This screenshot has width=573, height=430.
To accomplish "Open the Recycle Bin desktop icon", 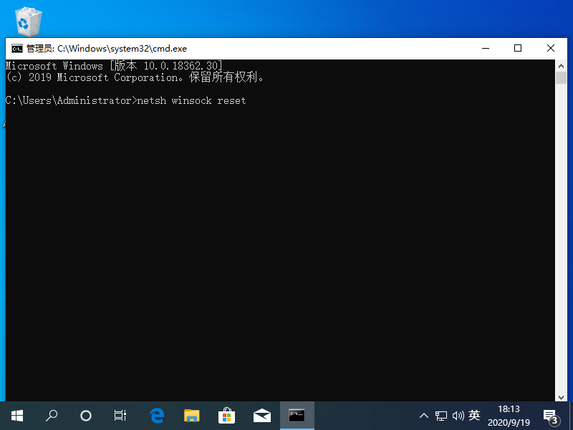I will (x=28, y=20).
